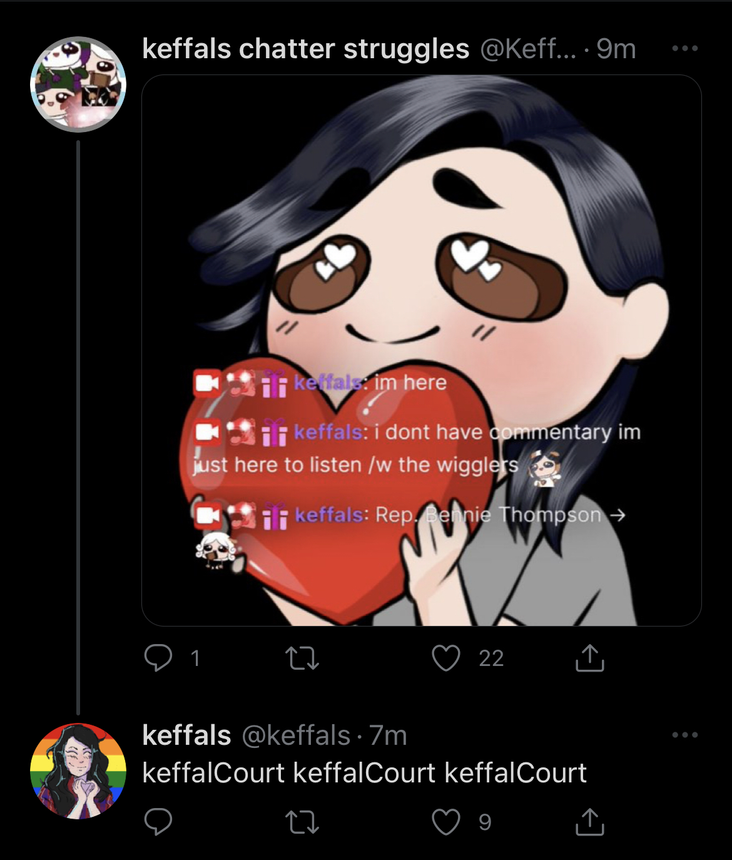Retweet the keffalCourt reply
Image resolution: width=732 pixels, height=860 pixels.
(x=302, y=822)
